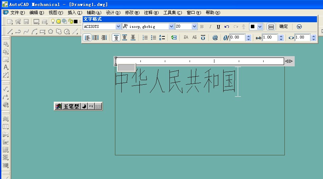Toggle the layer freeze sun icon
This screenshot has width=323, height=179.
click(59, 22)
